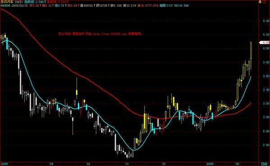The image size is (270, 166).
Task: Click the high price 高4.10 value
Action: [48, 6]
